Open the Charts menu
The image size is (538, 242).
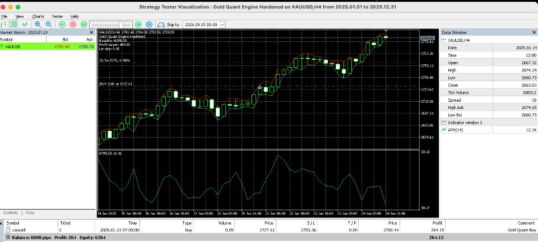(38, 16)
